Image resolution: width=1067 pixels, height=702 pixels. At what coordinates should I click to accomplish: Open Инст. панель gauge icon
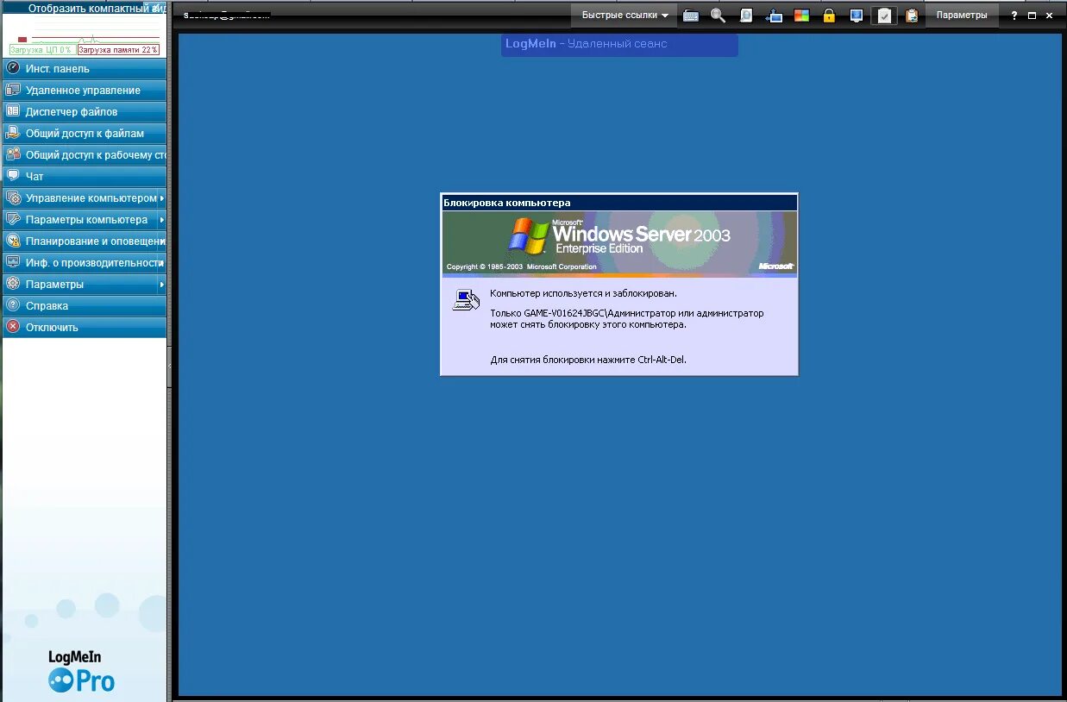[x=13, y=68]
